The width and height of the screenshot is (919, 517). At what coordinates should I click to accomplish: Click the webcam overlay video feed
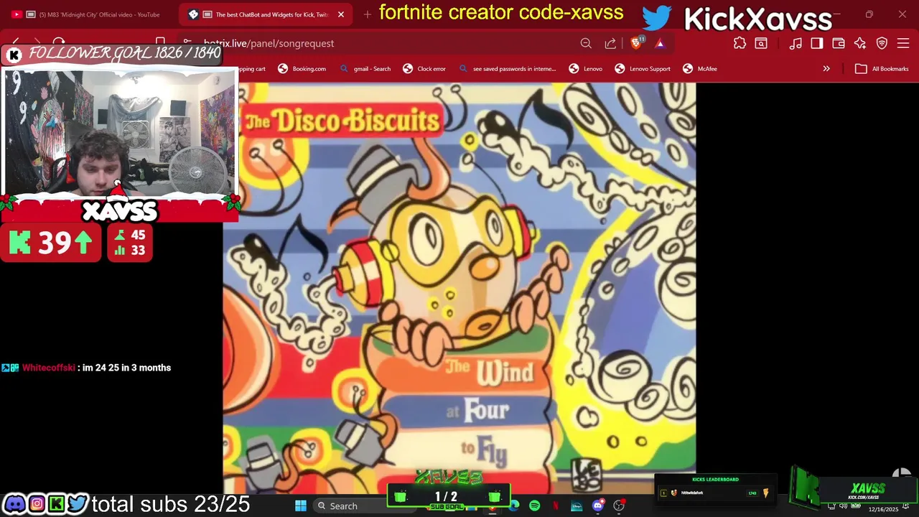tap(120, 133)
